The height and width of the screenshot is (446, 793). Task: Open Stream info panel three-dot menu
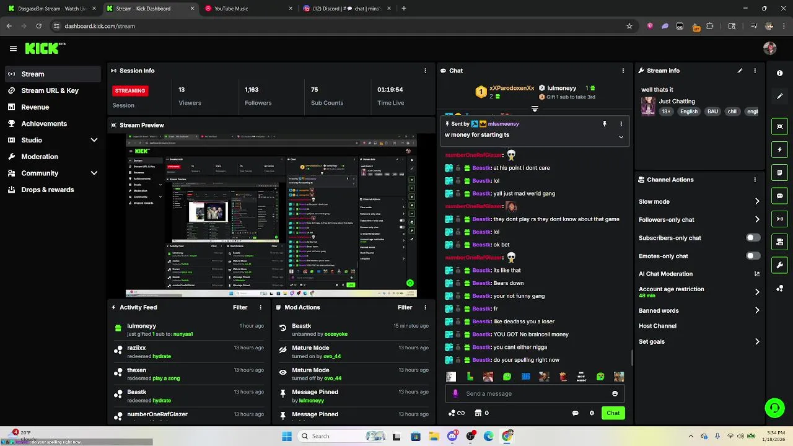(x=755, y=71)
